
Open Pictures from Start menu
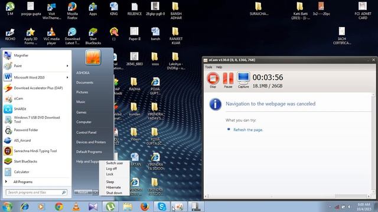(x=82, y=92)
